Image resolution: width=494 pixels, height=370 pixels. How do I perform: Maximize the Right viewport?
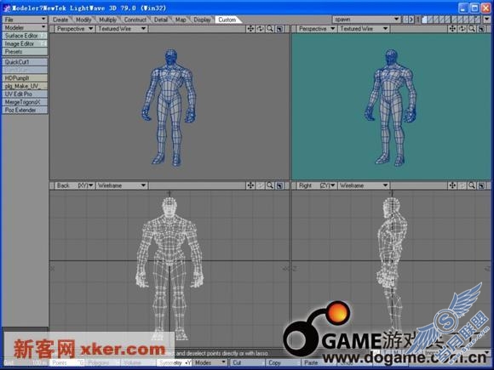(x=481, y=185)
